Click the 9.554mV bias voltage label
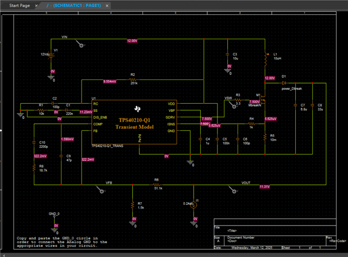 [110, 82]
